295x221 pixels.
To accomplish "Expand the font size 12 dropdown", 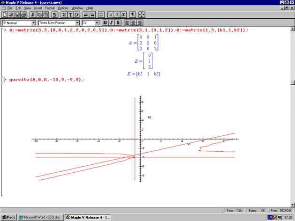I will pos(97,22).
